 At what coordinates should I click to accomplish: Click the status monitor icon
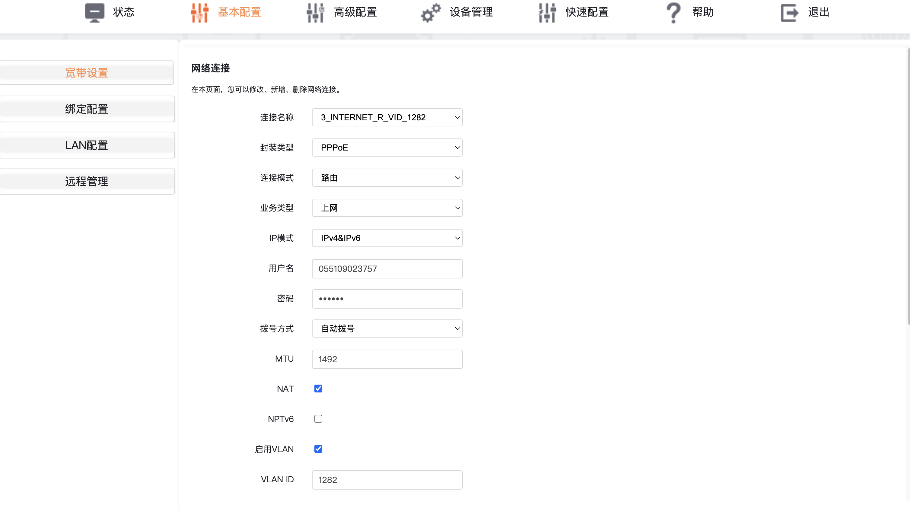click(94, 13)
